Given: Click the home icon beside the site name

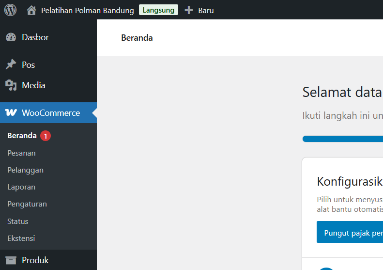Looking at the screenshot, I should [x=31, y=11].
